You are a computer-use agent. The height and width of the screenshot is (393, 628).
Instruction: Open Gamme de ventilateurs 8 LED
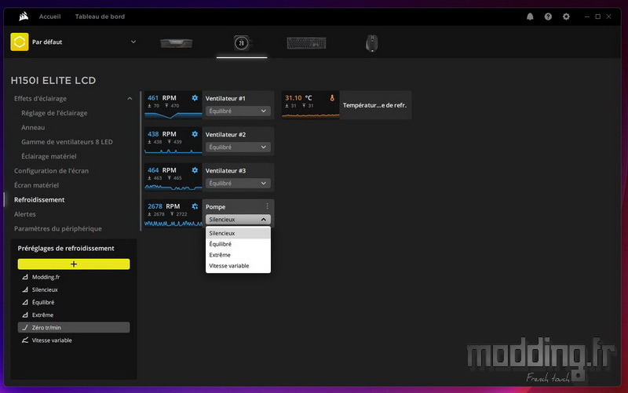[x=67, y=142]
